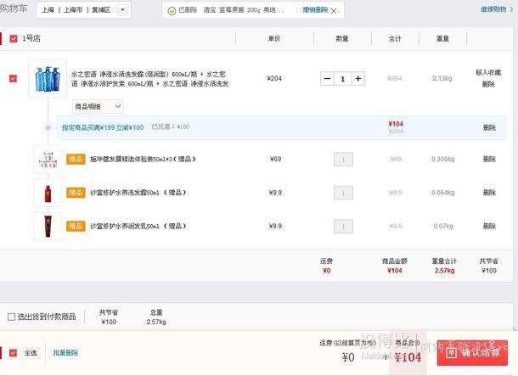Image resolution: width=518 pixels, height=376 pixels.
Task: Click the 单价 column header
Action: 274,39
